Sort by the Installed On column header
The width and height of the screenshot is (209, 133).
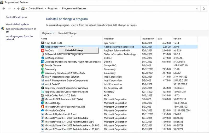click(x=148, y=39)
